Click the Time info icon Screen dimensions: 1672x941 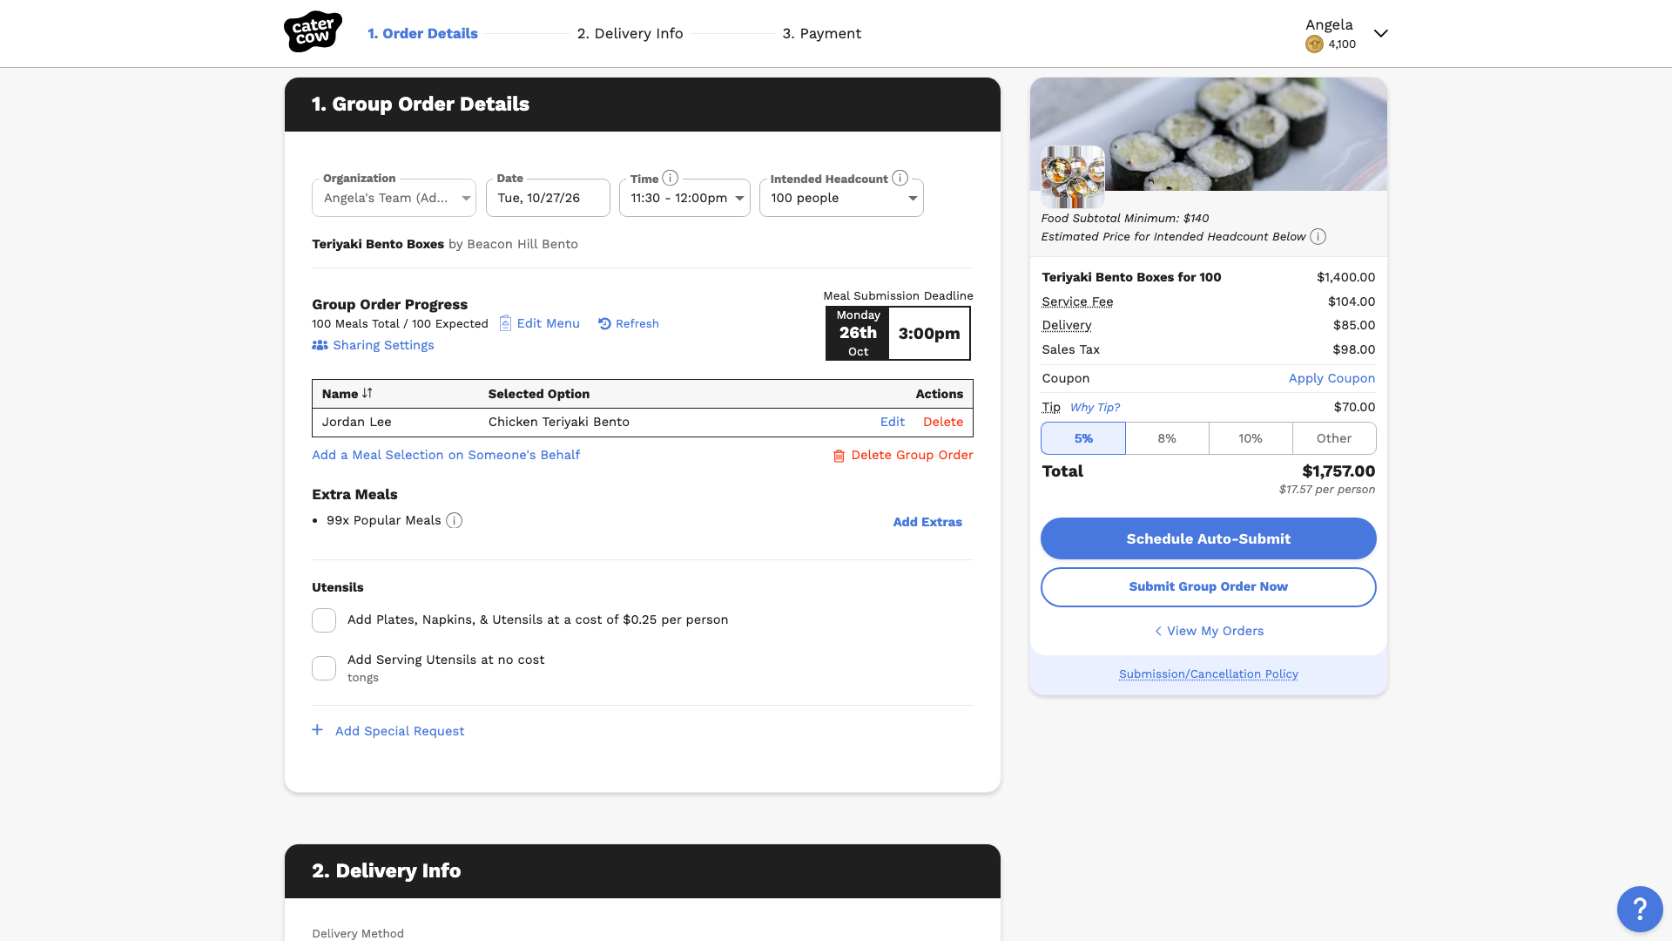[x=670, y=178]
